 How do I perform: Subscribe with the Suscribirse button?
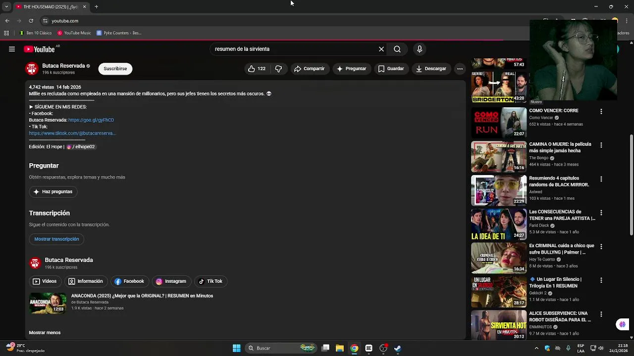point(115,69)
